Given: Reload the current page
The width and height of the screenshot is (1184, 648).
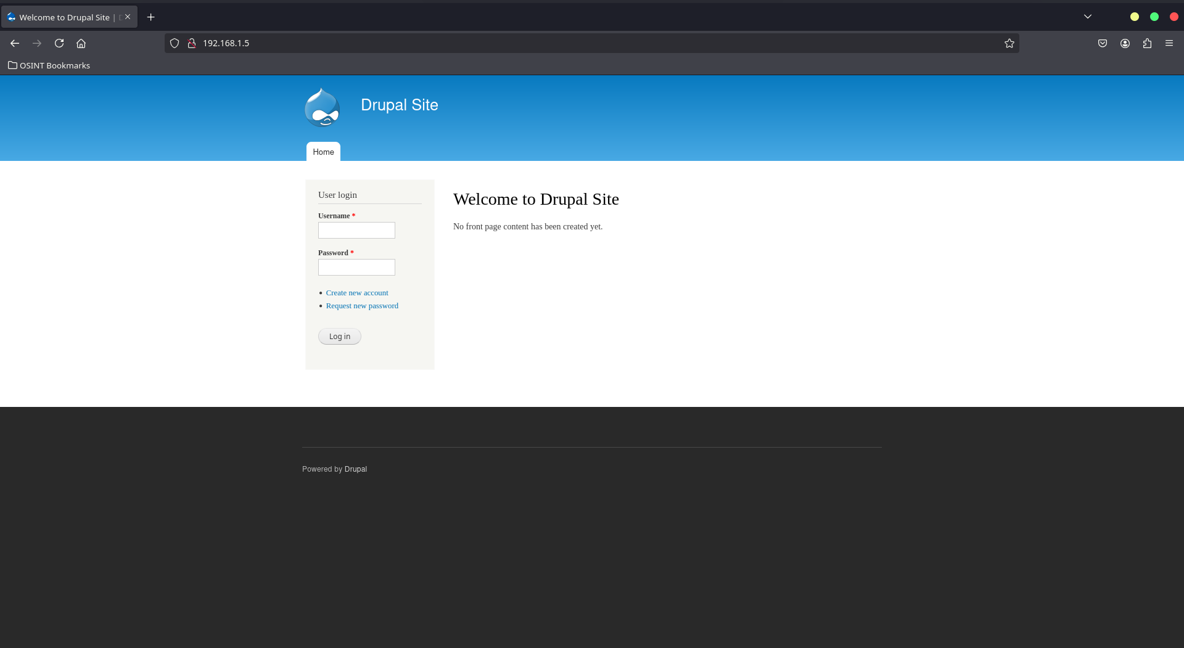Looking at the screenshot, I should pyautogui.click(x=59, y=43).
